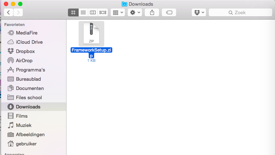Viewport: 275px width, 155px height.
Task: Open Documenten in the sidebar
Action: (34, 88)
